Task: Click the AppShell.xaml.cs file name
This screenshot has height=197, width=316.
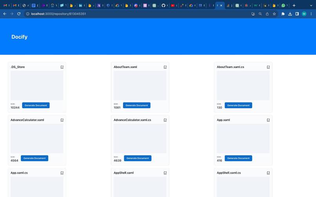Action: click(229, 173)
